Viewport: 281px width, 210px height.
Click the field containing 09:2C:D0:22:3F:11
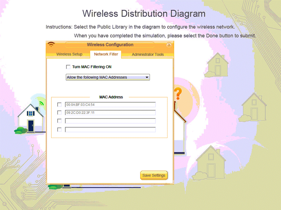point(110,113)
